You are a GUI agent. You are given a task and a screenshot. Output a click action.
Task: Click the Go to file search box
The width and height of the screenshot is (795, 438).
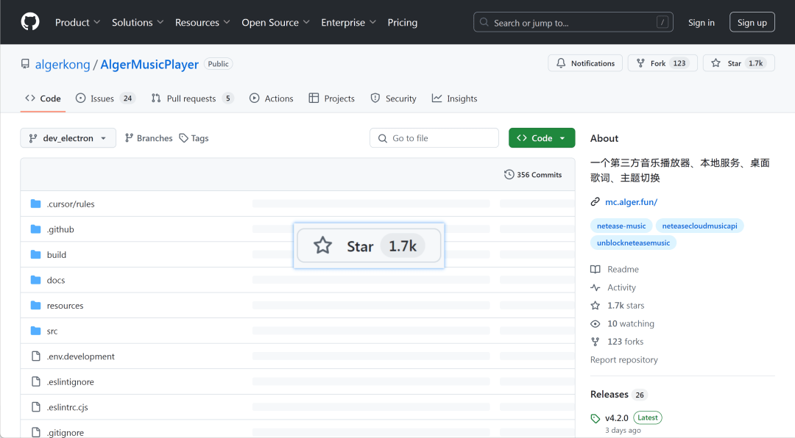(434, 137)
